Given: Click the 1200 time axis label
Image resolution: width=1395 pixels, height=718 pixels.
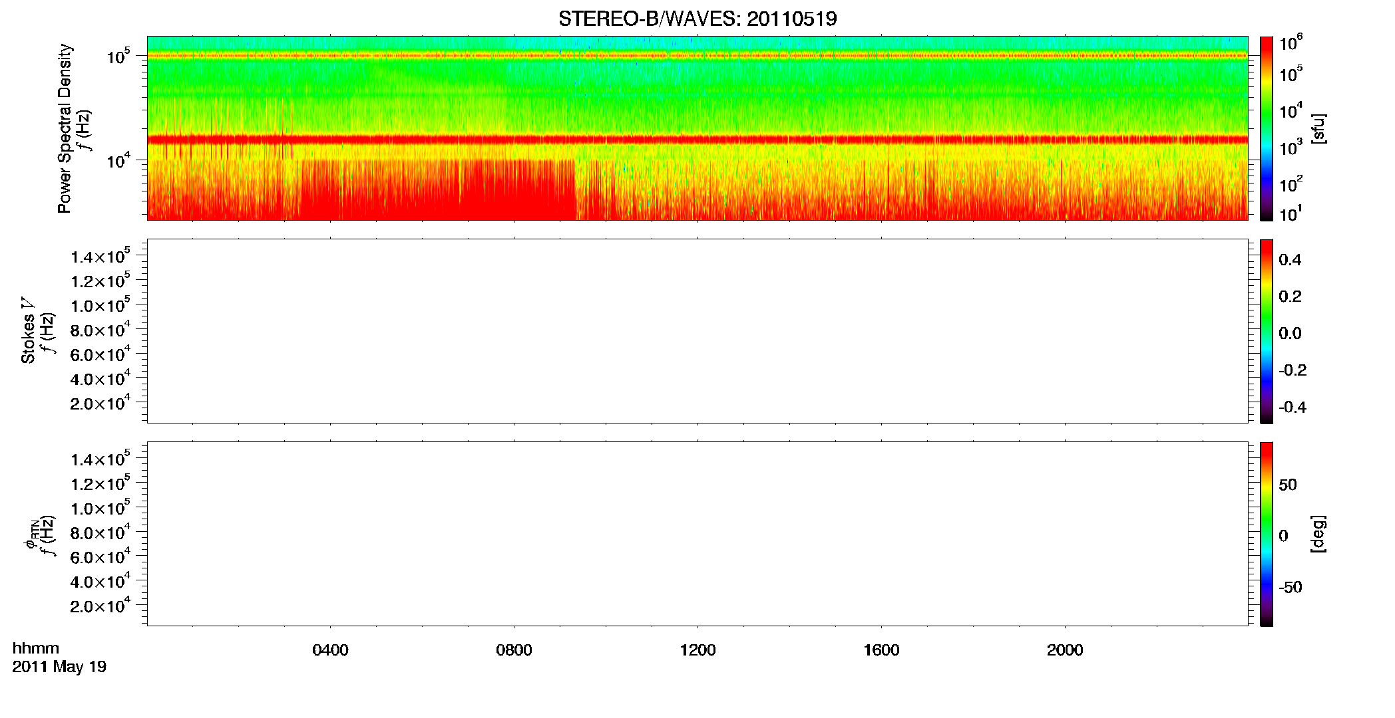Looking at the screenshot, I should click(x=697, y=650).
